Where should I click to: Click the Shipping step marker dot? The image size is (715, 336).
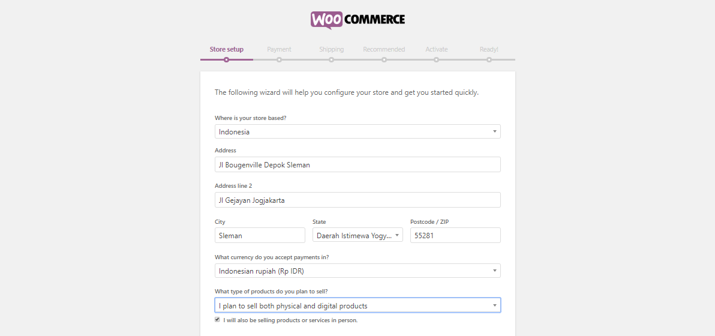(x=331, y=59)
